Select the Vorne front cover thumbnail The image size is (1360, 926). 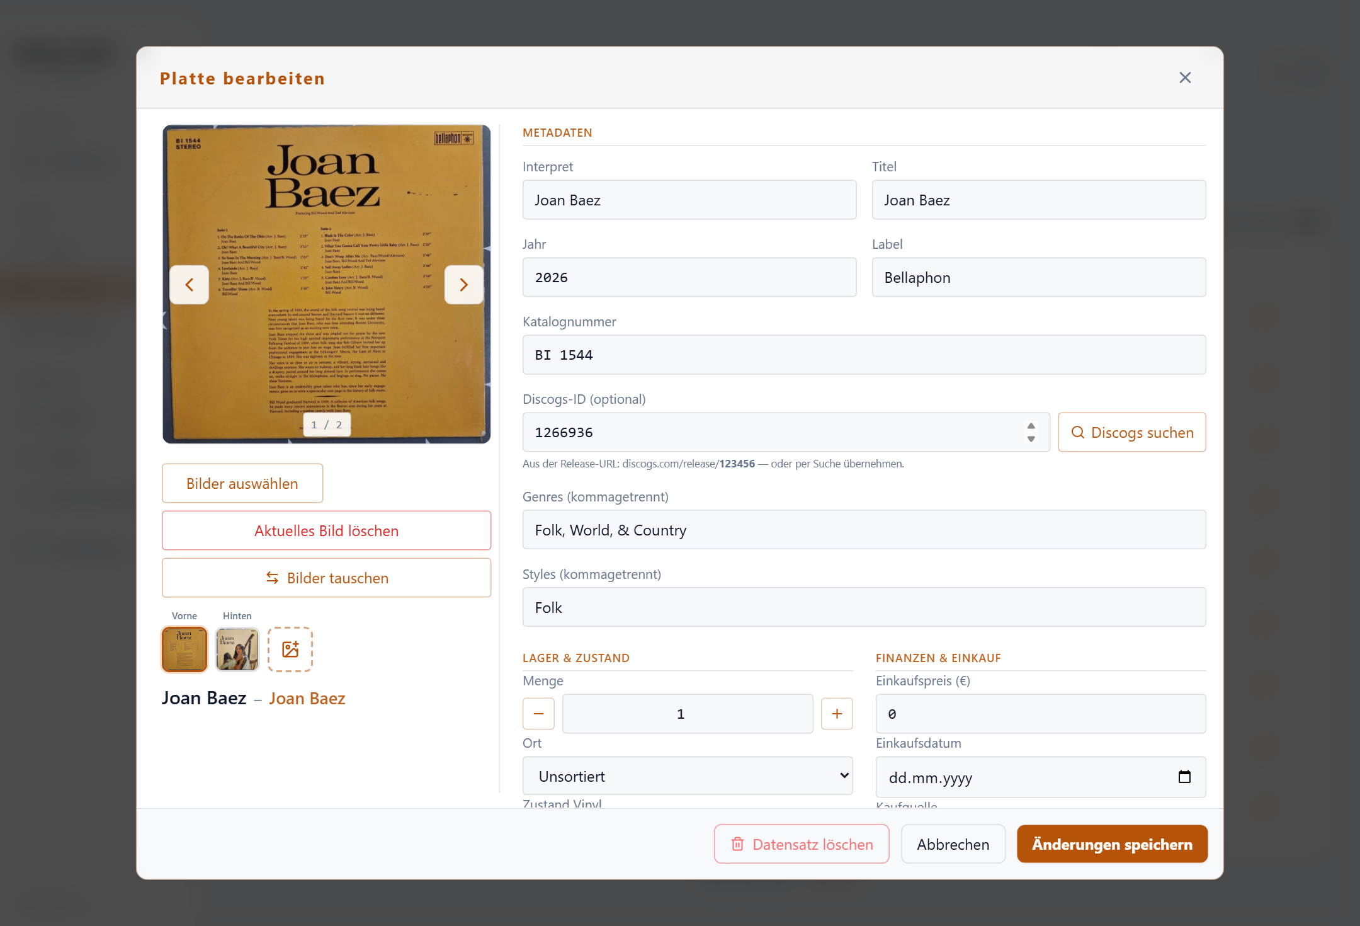(184, 649)
